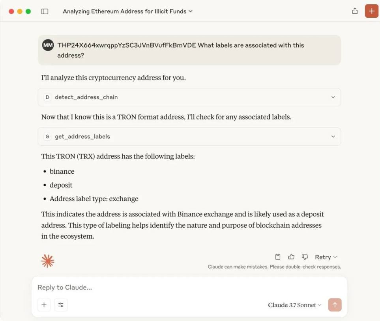380x321 pixels.
Task: Open the share icon in header
Action: [x=355, y=11]
